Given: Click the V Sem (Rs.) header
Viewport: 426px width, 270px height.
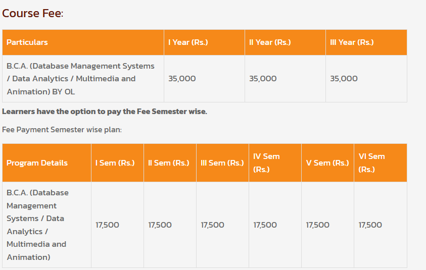Looking at the screenshot, I should click(x=327, y=163).
